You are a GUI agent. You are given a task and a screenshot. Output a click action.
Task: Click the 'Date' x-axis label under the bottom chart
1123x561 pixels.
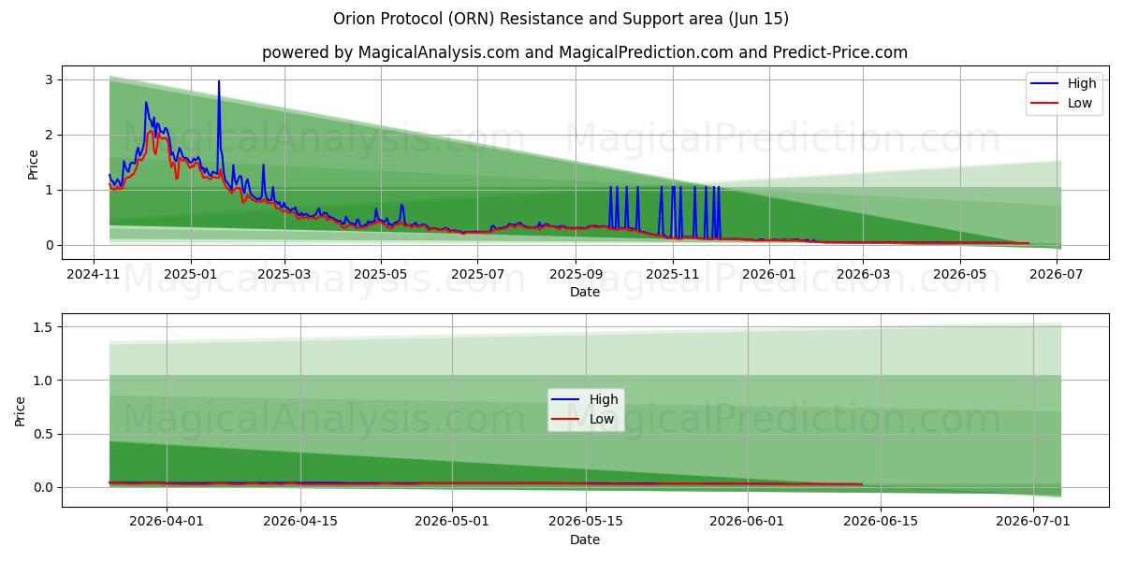click(x=585, y=540)
